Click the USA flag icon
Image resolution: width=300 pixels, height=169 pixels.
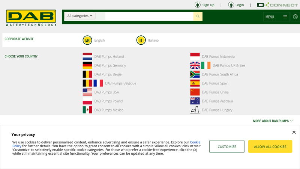[x=87, y=92]
